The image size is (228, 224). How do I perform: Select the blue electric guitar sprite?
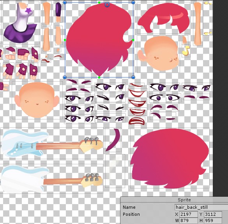[51, 143]
